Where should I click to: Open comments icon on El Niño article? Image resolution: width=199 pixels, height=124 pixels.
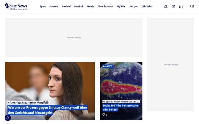pyautogui.click(x=104, y=115)
